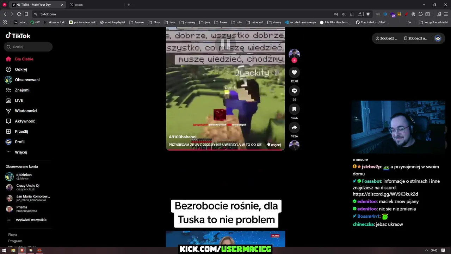Open LIVE section
Viewport: 451px width, 254px height.
[x=19, y=101]
